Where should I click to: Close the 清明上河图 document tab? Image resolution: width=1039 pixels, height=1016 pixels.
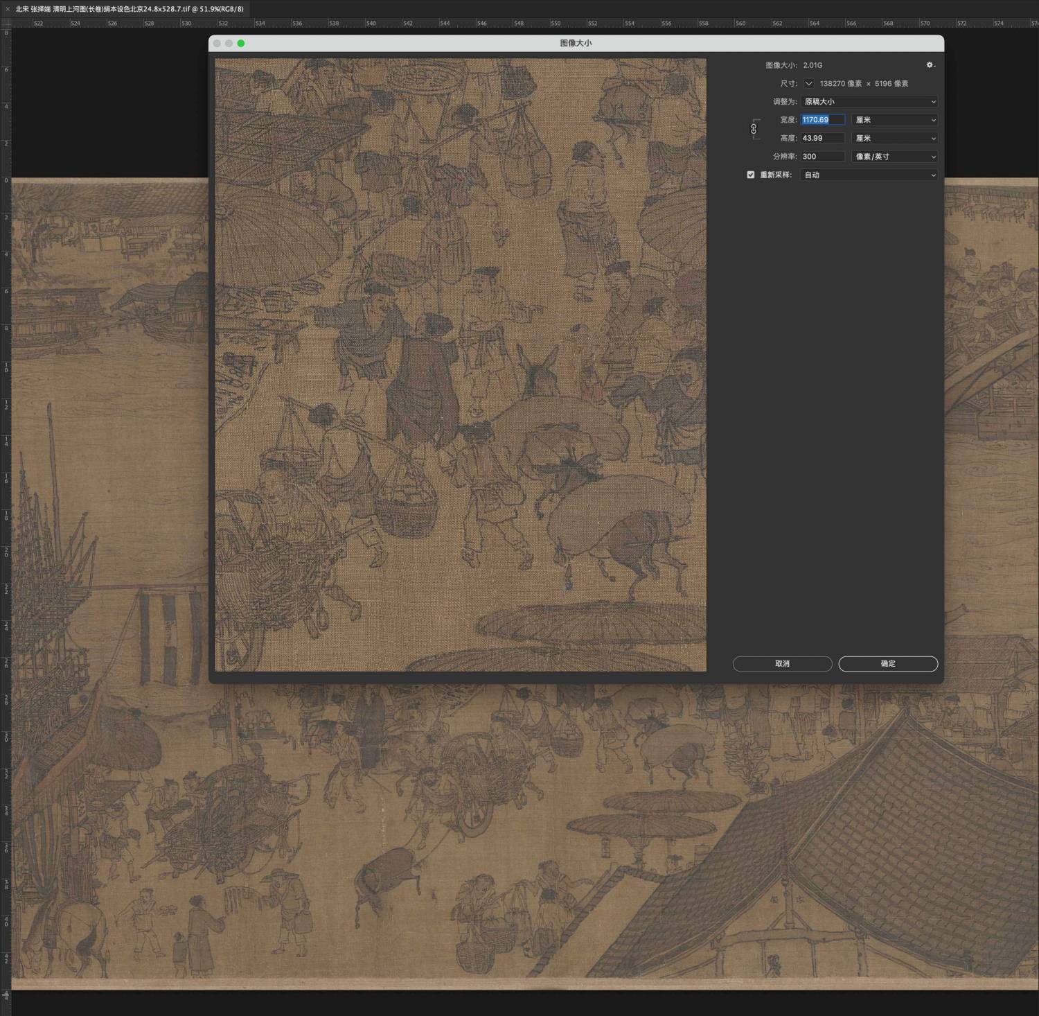coord(8,9)
